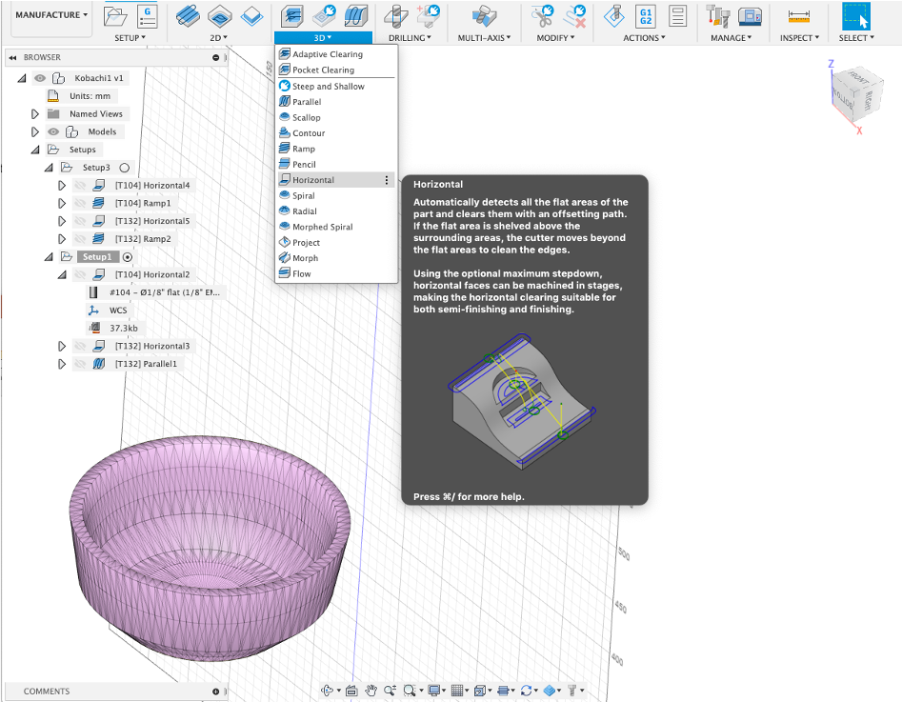Click the Multi-Axis toolbar icon

coord(483,16)
